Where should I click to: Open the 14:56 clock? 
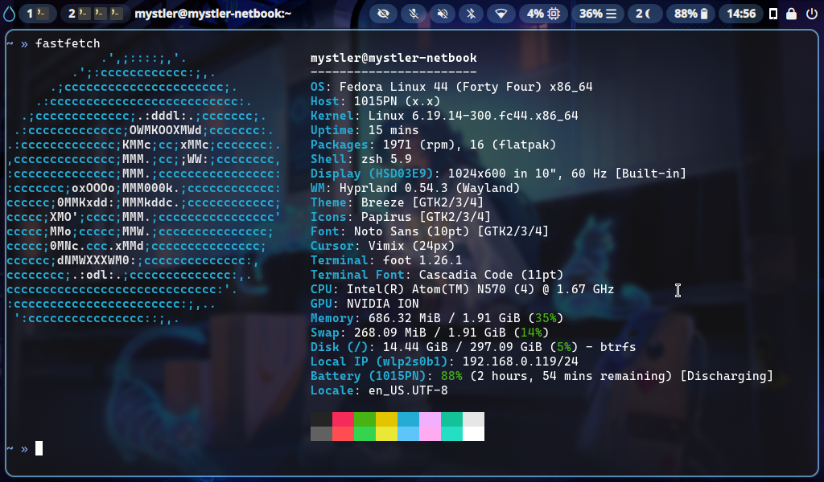tap(741, 14)
